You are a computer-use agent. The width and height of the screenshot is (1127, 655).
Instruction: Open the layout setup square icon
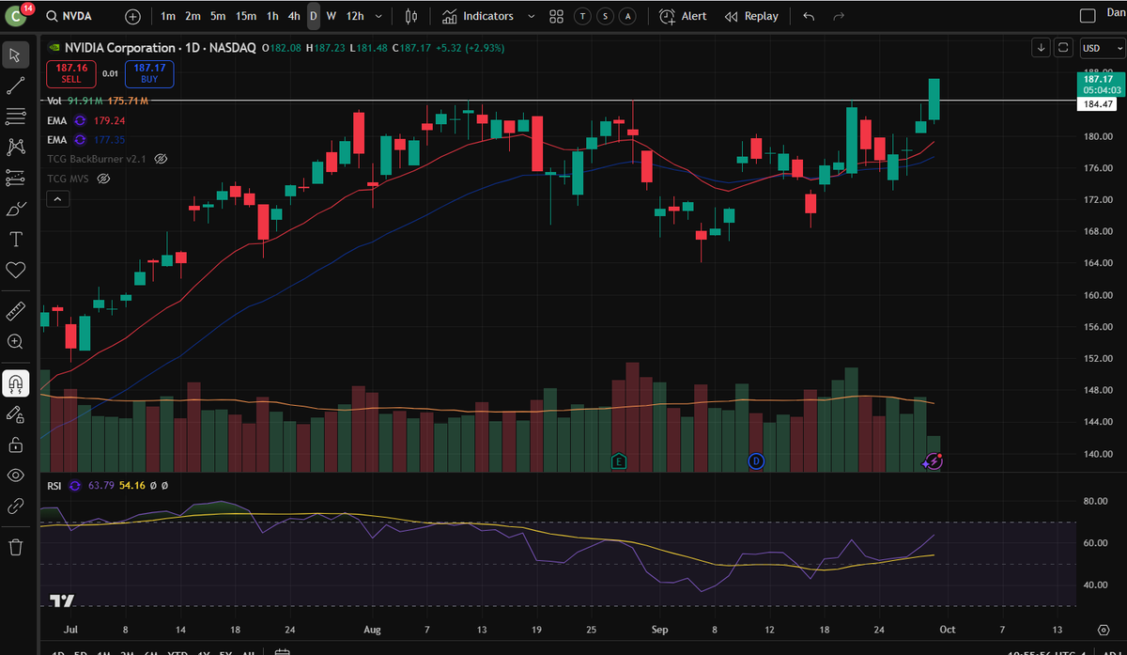coord(1088,16)
